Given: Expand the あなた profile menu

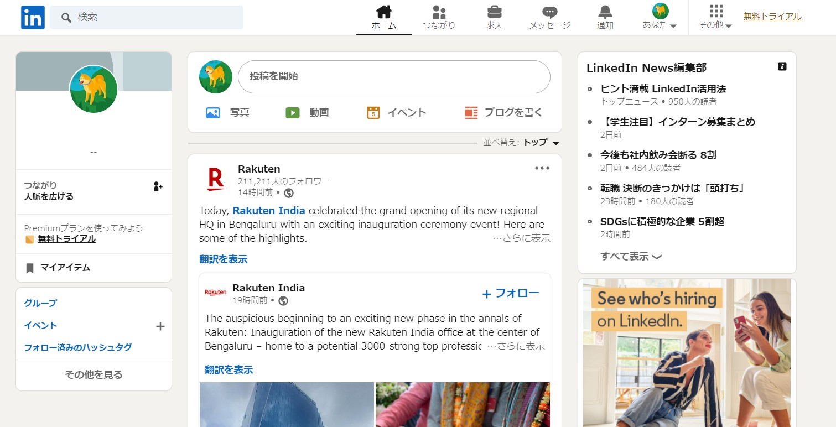Looking at the screenshot, I should (x=660, y=18).
